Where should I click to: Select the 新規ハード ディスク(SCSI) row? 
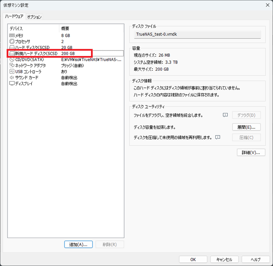pyautogui.click(x=66, y=54)
